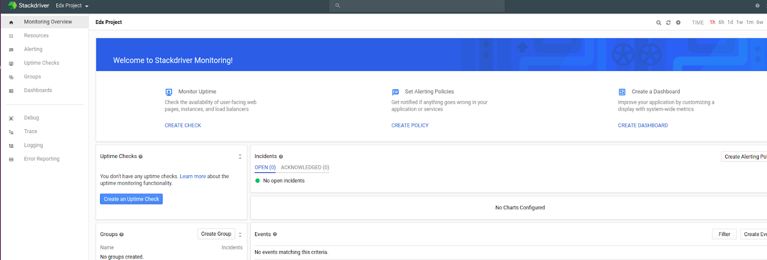Screen dimensions: 767x260
Task: Click the Alerting sidebar icon
Action: tap(11, 50)
